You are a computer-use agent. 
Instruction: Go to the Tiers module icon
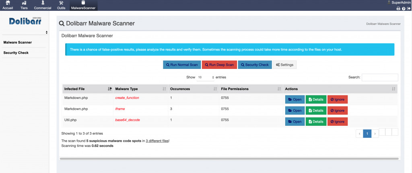tap(24, 3)
